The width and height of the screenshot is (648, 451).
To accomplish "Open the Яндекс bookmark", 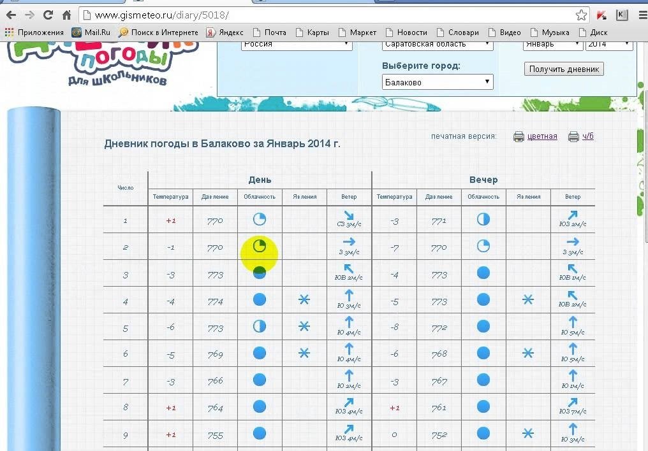I will point(225,32).
